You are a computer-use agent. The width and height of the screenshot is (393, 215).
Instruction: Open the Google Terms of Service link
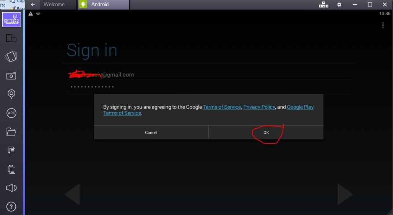point(222,107)
